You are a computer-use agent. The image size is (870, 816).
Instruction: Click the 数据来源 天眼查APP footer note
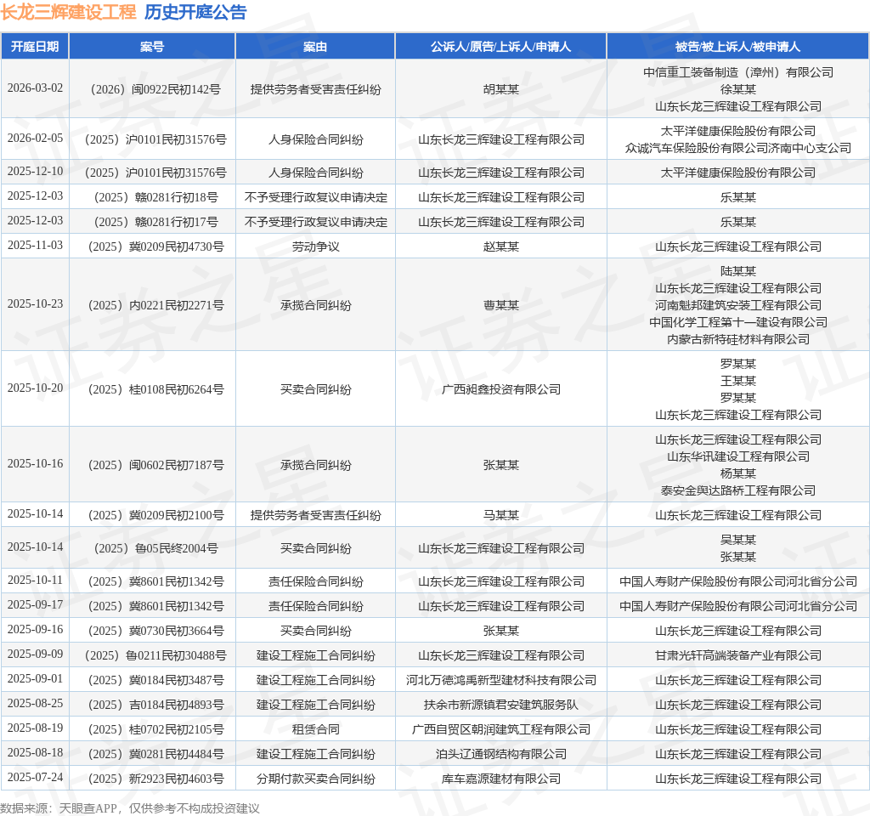130,808
